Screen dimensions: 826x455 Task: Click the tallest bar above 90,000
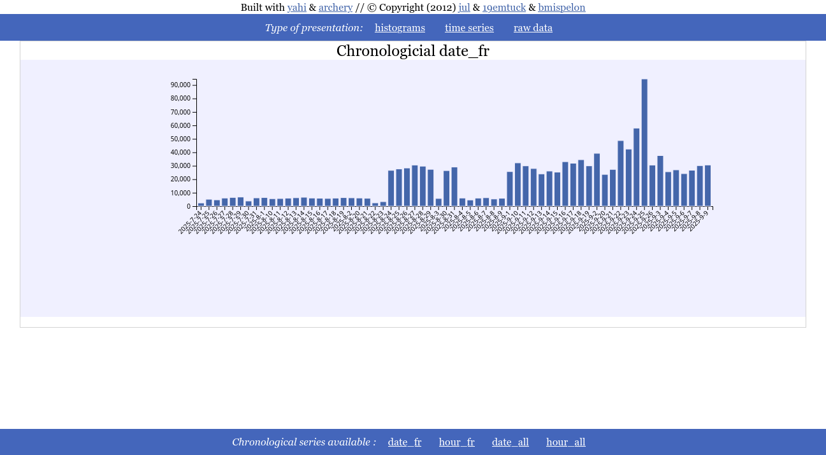(x=644, y=143)
